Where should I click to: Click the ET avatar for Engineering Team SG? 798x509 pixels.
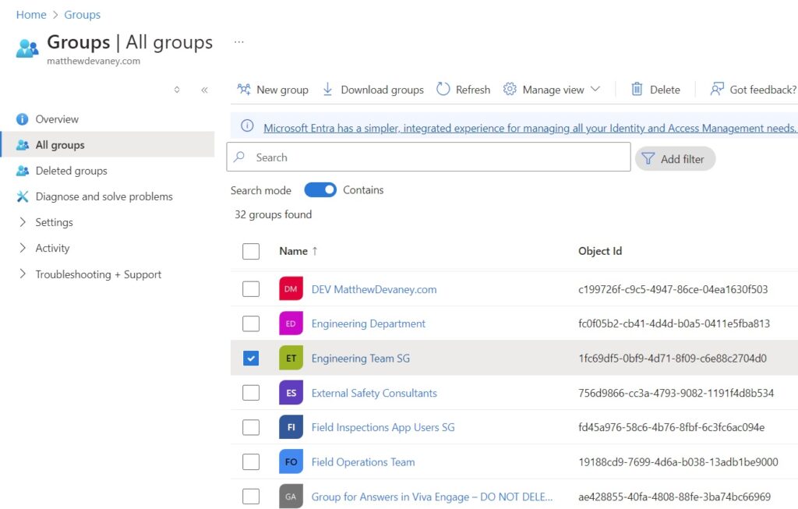pyautogui.click(x=291, y=358)
